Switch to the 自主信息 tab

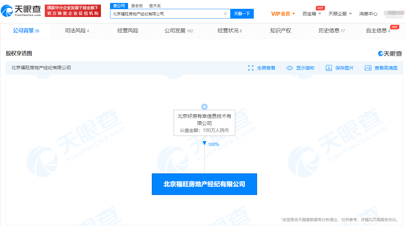pyautogui.click(x=378, y=31)
